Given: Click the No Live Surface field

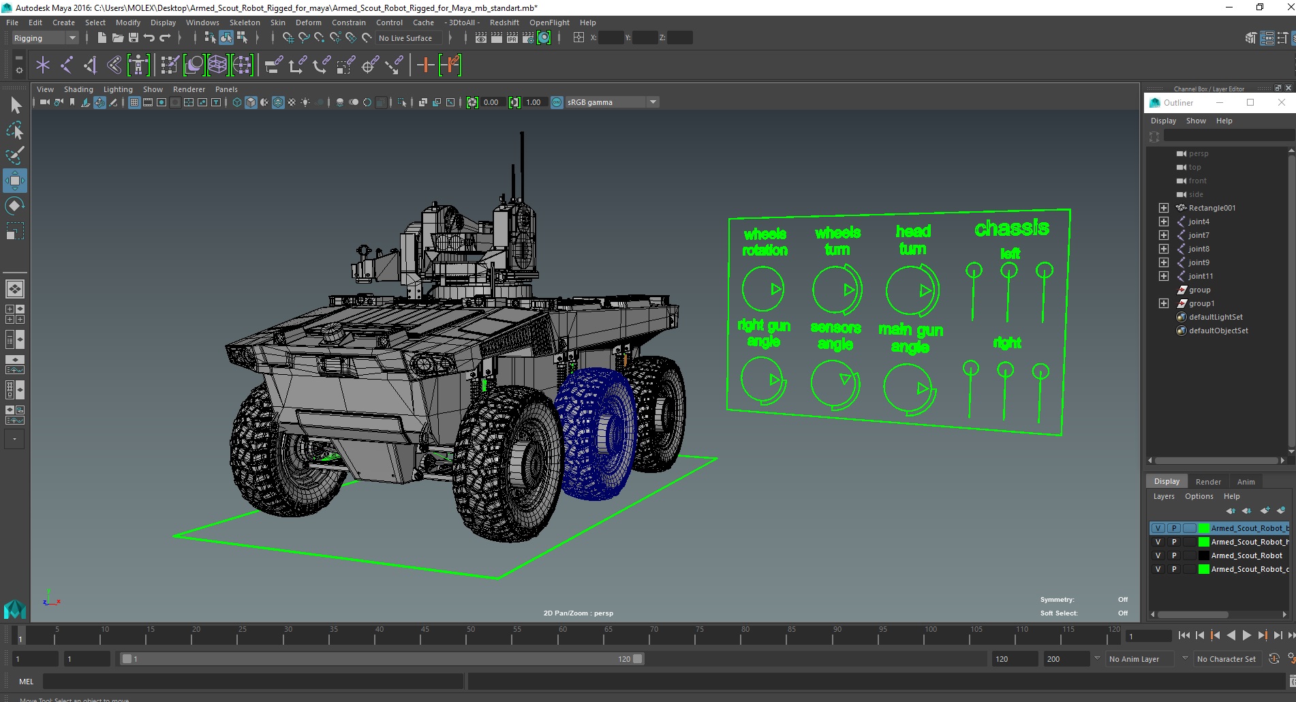Looking at the screenshot, I should tap(408, 38).
